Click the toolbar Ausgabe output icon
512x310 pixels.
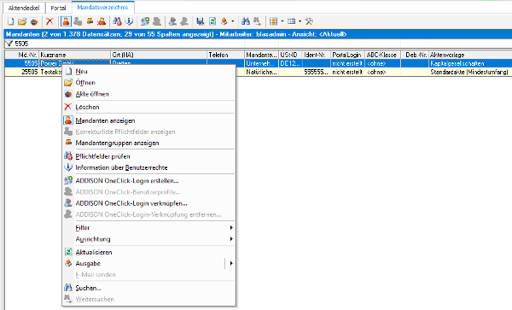click(224, 21)
